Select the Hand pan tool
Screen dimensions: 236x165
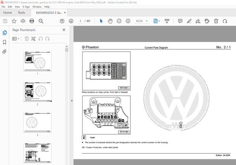tap(110, 21)
